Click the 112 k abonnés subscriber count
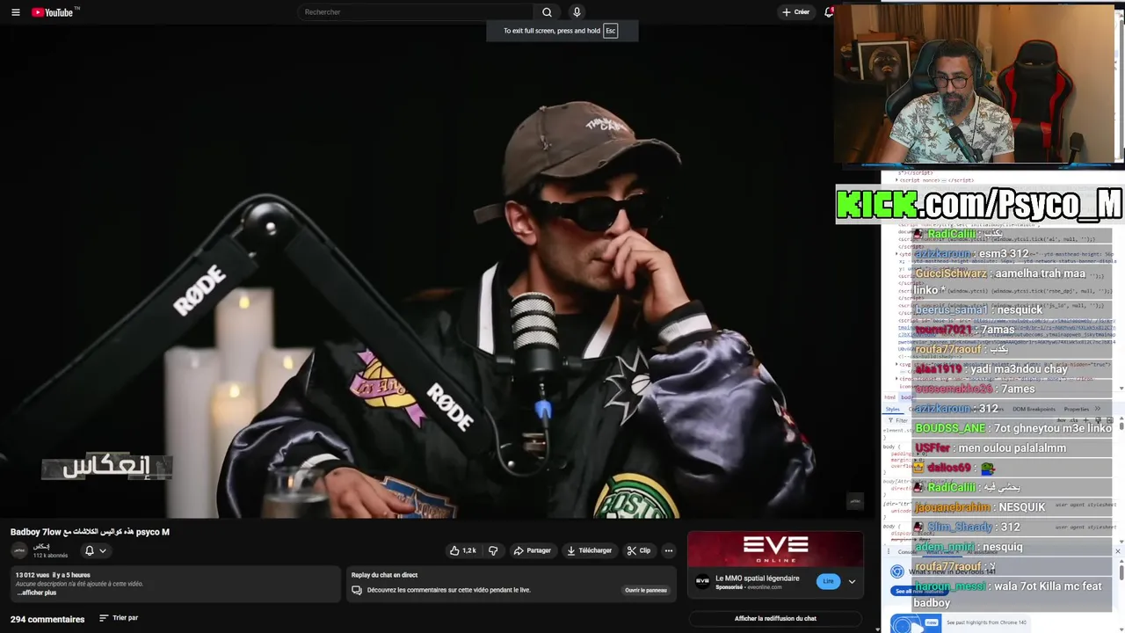Viewport: 1125px width, 633px height. click(x=50, y=556)
